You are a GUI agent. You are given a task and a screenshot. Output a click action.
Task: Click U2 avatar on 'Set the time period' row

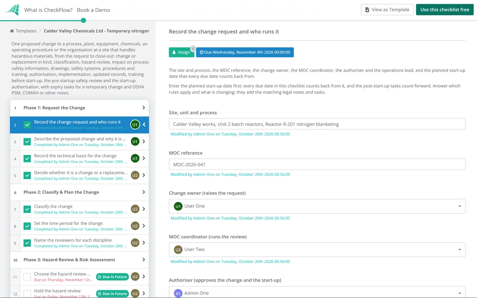[135, 226]
